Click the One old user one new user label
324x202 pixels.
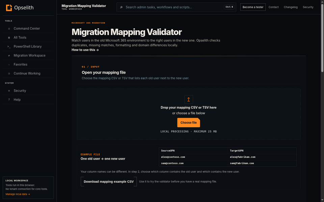coord(103,159)
